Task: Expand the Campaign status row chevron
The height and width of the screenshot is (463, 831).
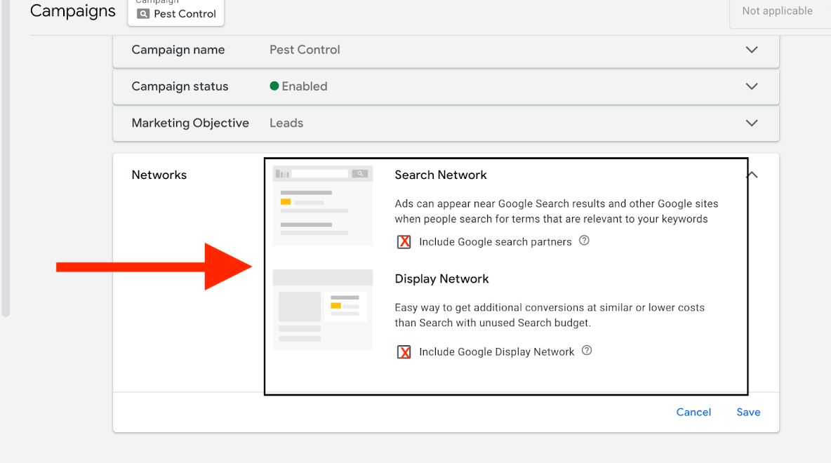Action: (x=752, y=86)
